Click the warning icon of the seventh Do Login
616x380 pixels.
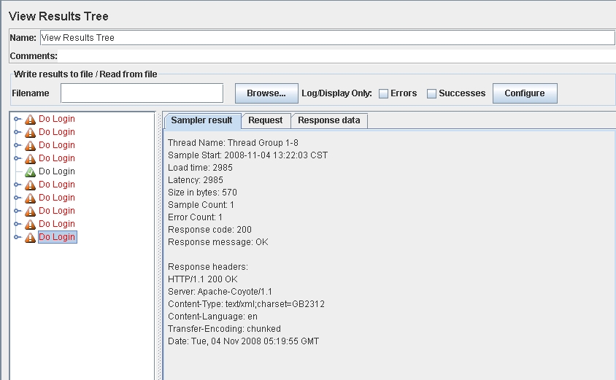coord(30,198)
